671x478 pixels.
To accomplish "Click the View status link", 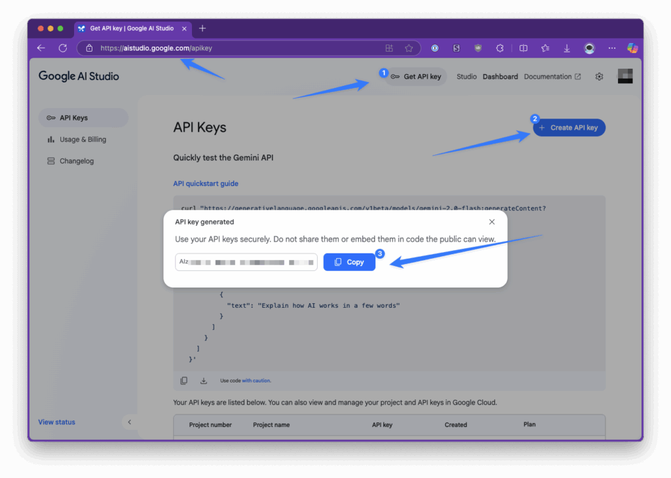I will (x=56, y=422).
